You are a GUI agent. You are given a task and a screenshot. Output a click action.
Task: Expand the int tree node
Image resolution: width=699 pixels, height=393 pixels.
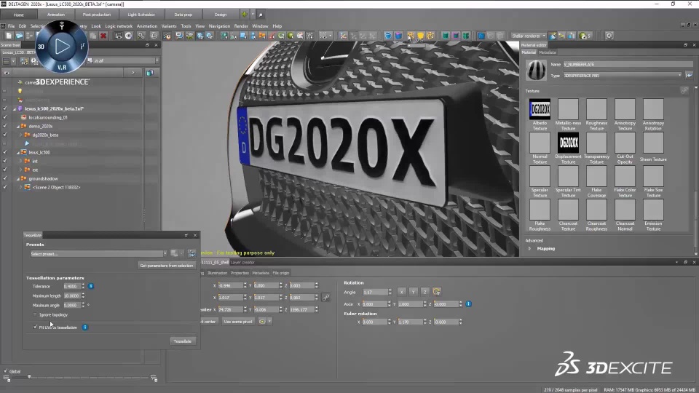tap(20, 161)
